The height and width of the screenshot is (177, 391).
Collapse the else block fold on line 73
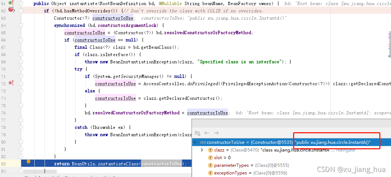click(21, 91)
